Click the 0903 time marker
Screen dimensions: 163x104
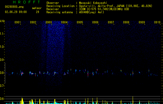point(49,22)
